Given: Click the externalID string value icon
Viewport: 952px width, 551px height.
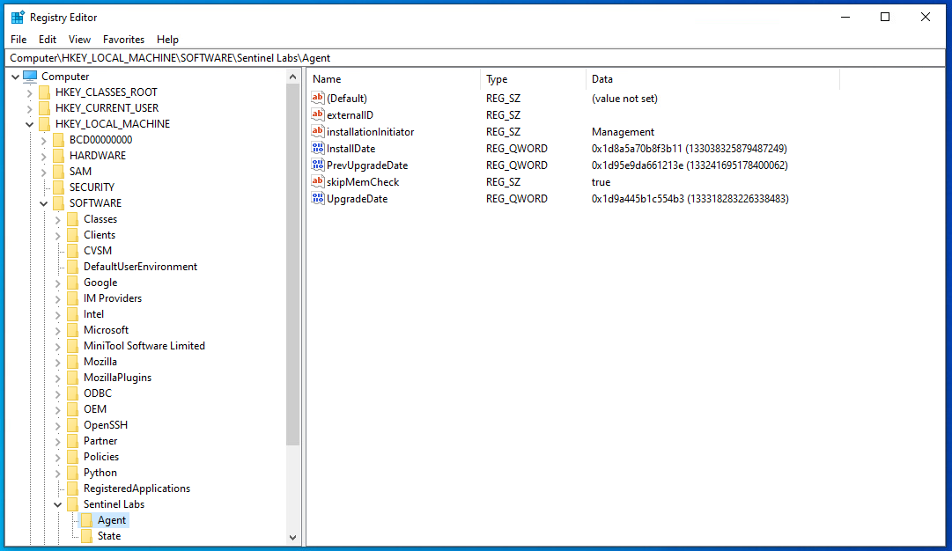Looking at the screenshot, I should [318, 114].
